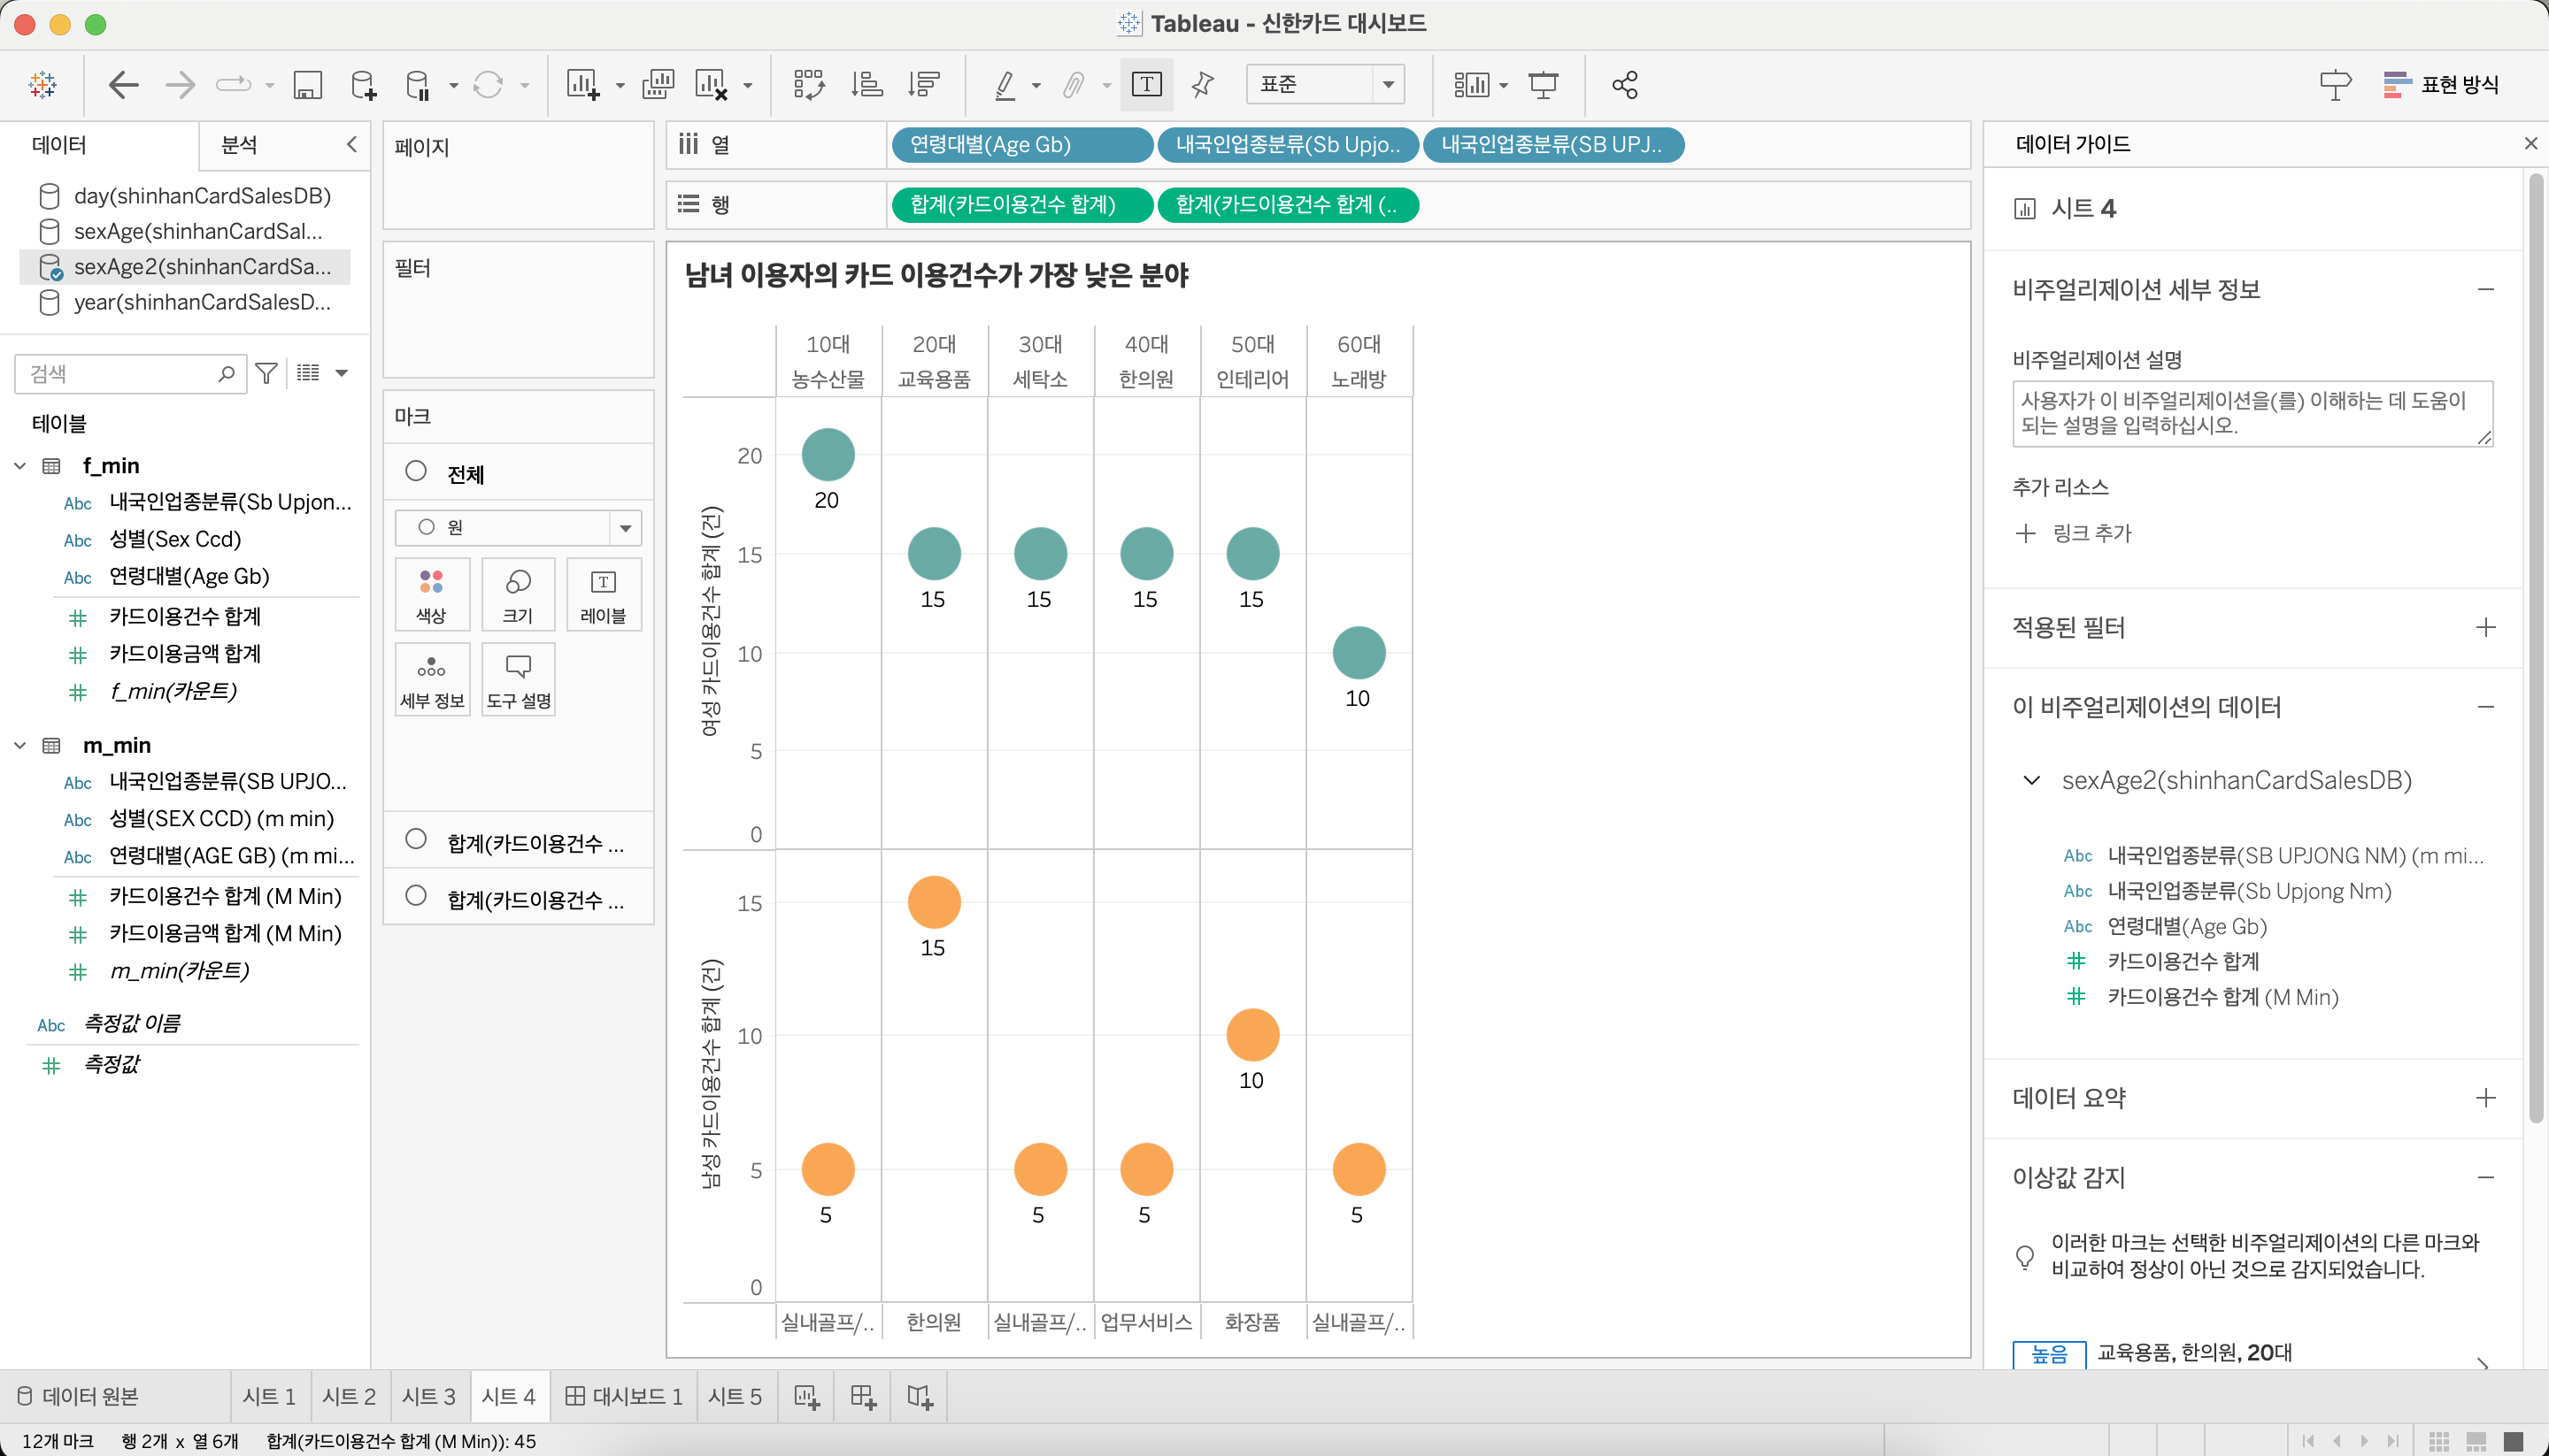The image size is (2549, 1456).
Task: Click the new worksheet icon in the tab bar
Action: point(806,1396)
